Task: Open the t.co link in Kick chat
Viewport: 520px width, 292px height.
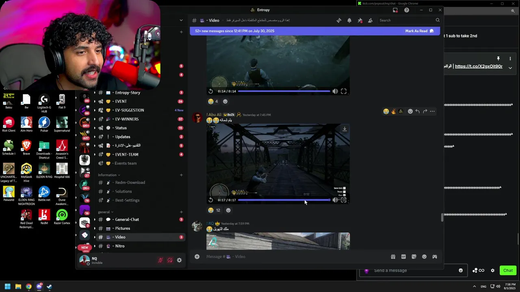Action: tap(479, 66)
